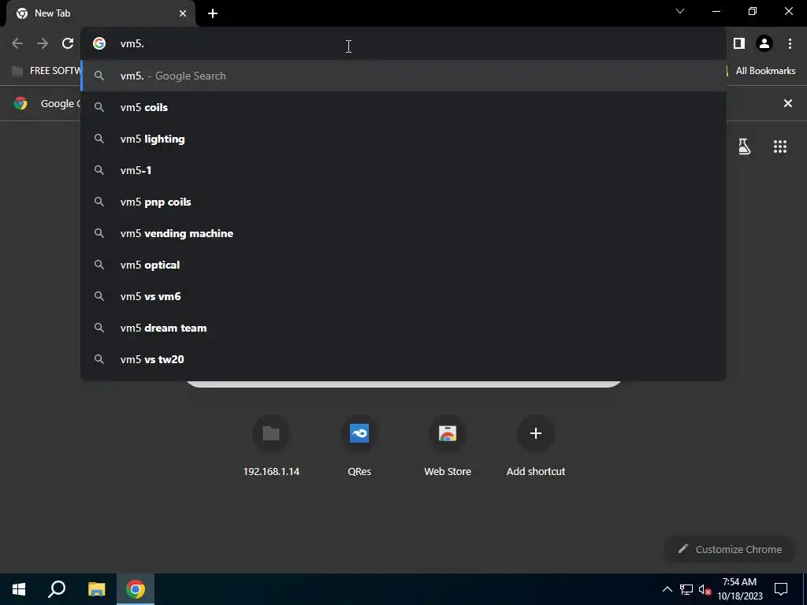Screen dimensions: 807x605
Task: Pick the "vm5 vs vm6" suggestion
Action: click(403, 296)
